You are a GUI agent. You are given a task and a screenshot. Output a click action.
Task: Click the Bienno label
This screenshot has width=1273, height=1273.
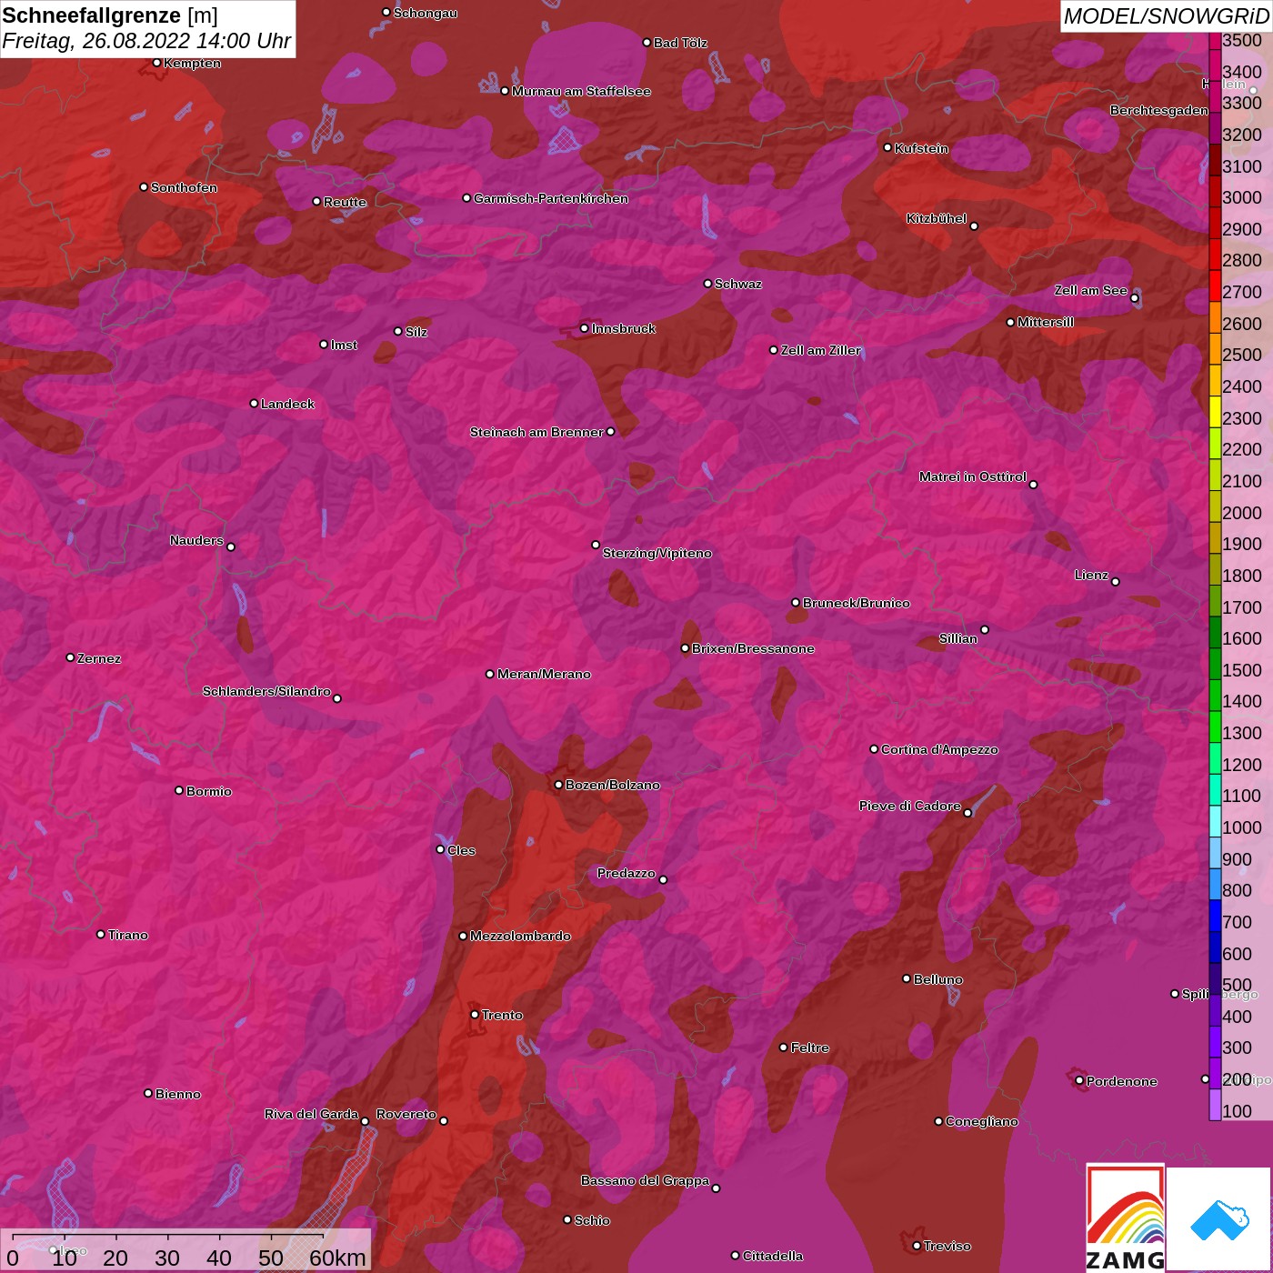click(178, 1094)
